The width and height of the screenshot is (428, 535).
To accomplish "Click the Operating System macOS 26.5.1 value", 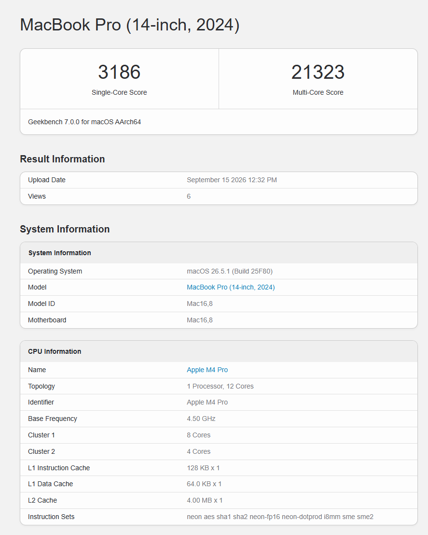I will pyautogui.click(x=230, y=271).
